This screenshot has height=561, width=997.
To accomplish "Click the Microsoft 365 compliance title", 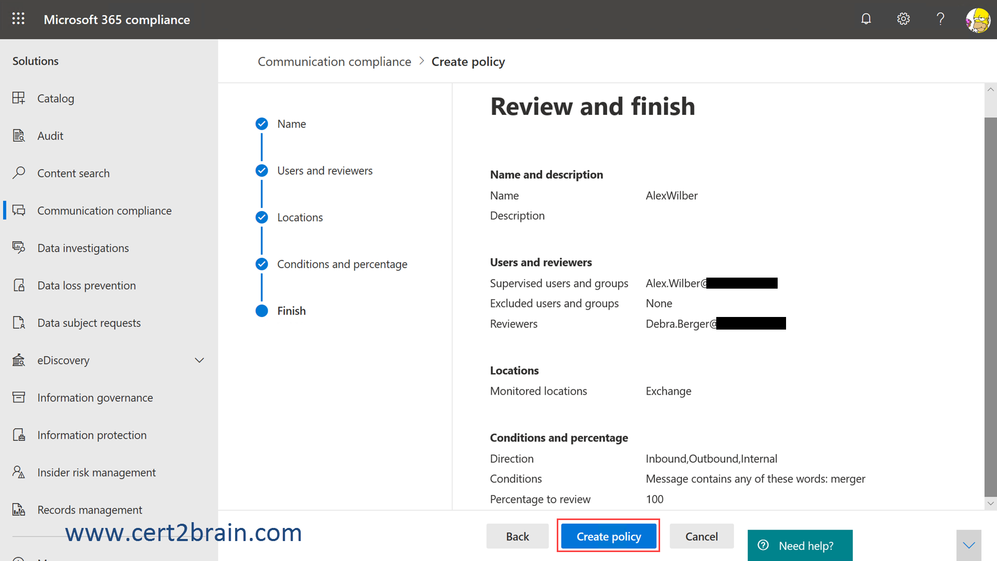I will point(116,19).
